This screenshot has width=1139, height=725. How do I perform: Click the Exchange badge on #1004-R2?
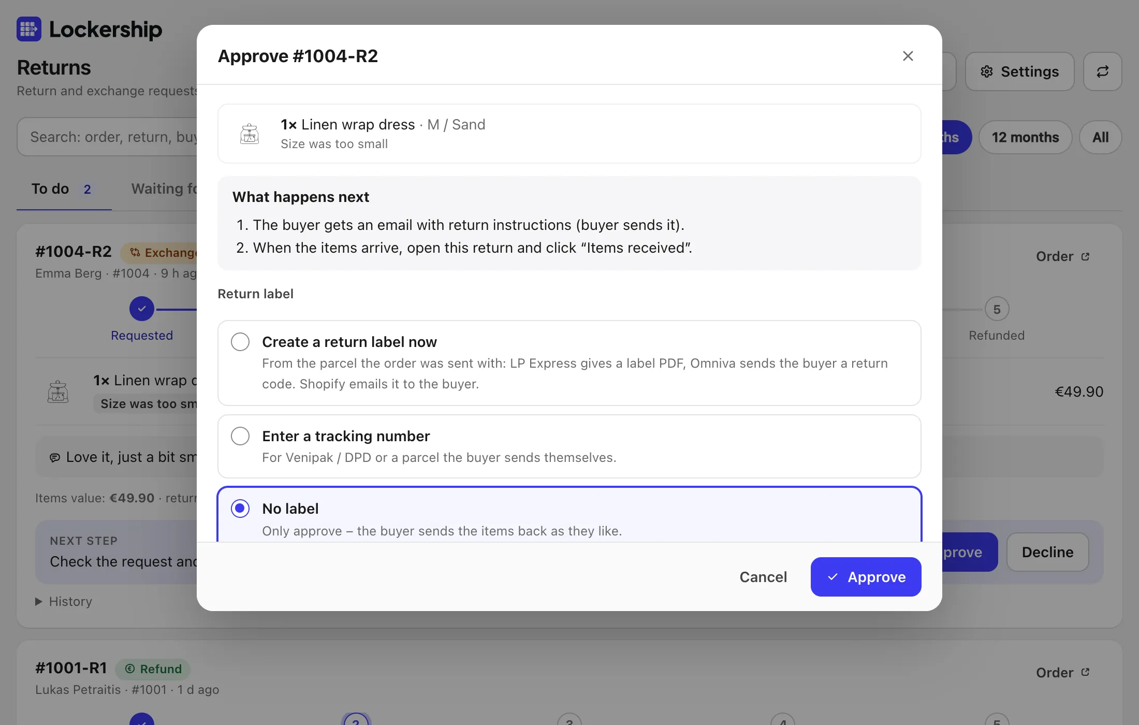[x=159, y=253]
